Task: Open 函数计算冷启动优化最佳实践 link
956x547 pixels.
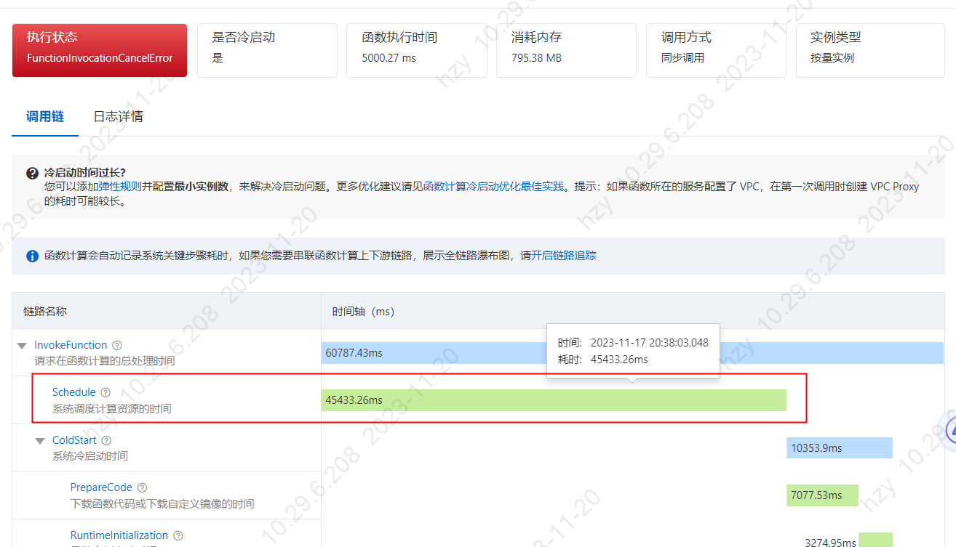Action: coord(493,186)
